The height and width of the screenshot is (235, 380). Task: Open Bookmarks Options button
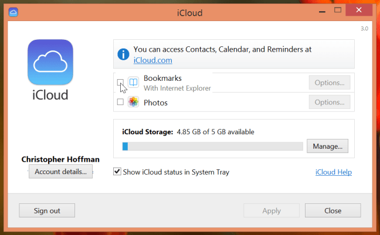(x=329, y=83)
